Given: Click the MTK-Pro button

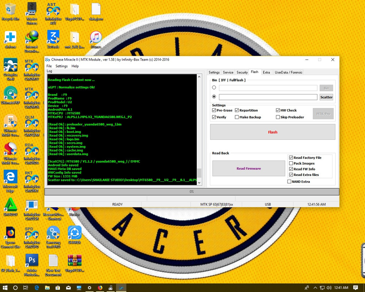Looking at the screenshot, I should click(323, 114).
